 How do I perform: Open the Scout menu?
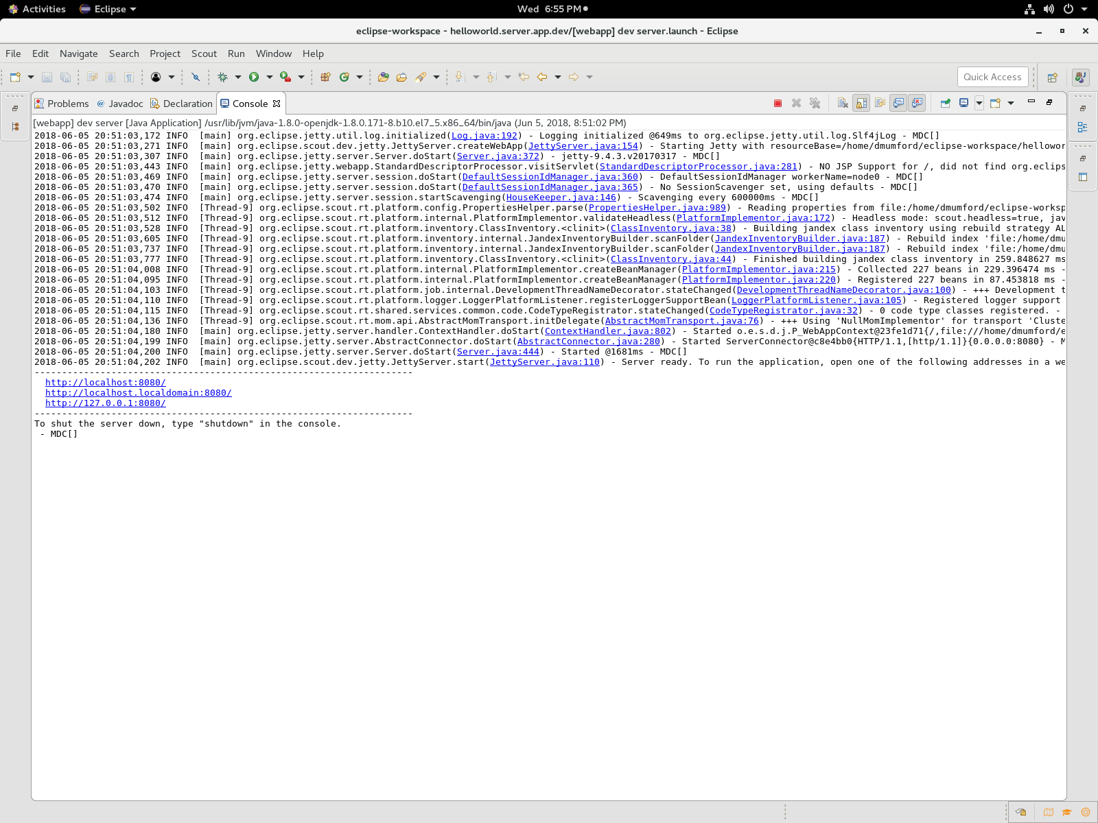[204, 53]
